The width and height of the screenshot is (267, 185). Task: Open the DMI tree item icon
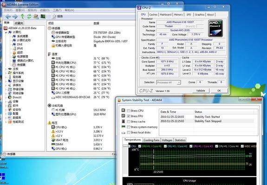14,44
